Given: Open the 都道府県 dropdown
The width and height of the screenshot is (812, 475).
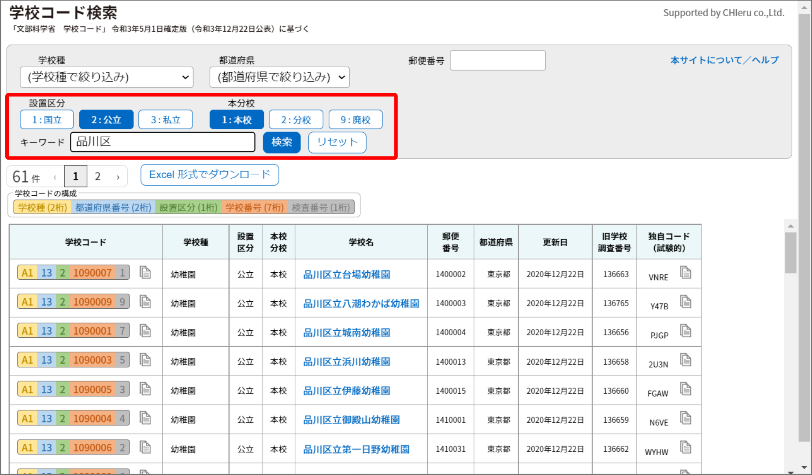Looking at the screenshot, I should [x=280, y=77].
